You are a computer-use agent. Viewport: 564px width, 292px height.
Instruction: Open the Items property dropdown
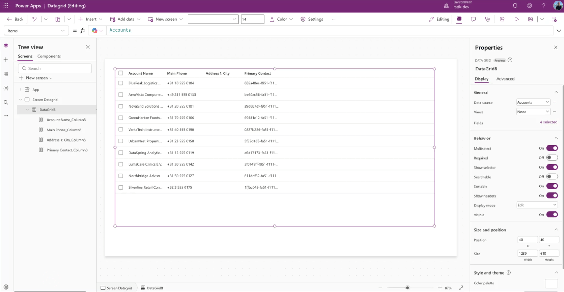coord(36,31)
